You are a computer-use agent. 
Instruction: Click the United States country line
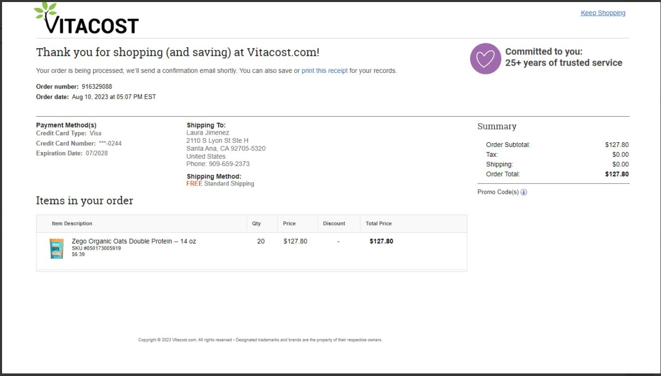pyautogui.click(x=206, y=156)
